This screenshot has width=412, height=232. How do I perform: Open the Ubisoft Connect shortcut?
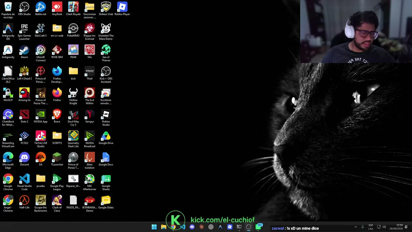[41, 53]
